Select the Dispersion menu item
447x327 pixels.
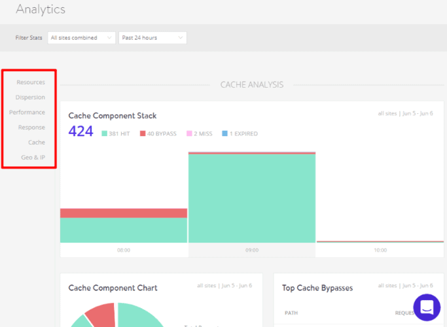[x=30, y=97]
